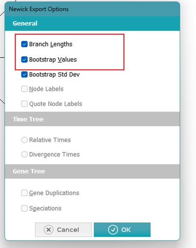Click the checkmark icon inside OK button
Viewport: 196px width, 248px height.
(x=113, y=230)
